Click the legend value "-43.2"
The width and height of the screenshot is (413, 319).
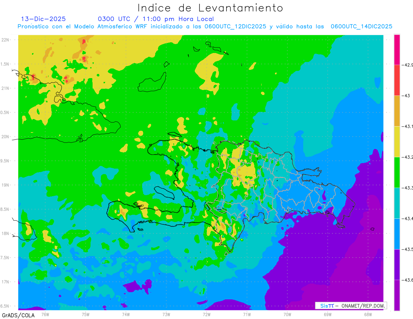pos(408,157)
